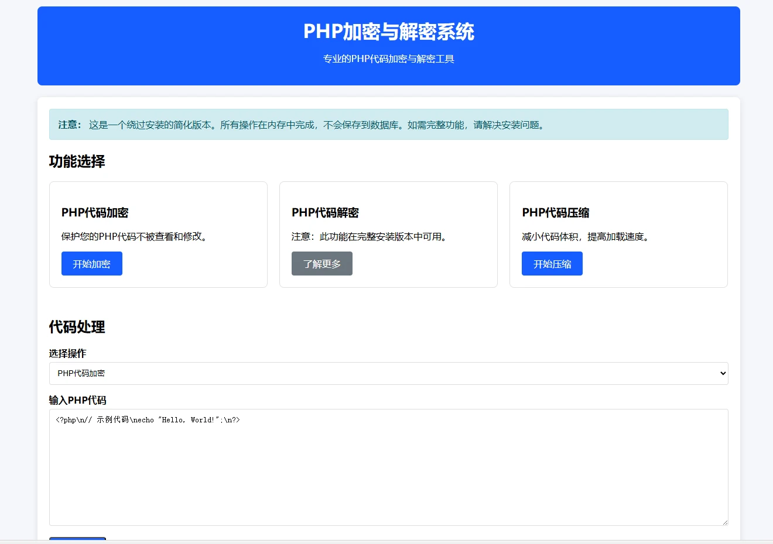Open the 选择操作 dropdown
The image size is (773, 544).
pyautogui.click(x=388, y=373)
